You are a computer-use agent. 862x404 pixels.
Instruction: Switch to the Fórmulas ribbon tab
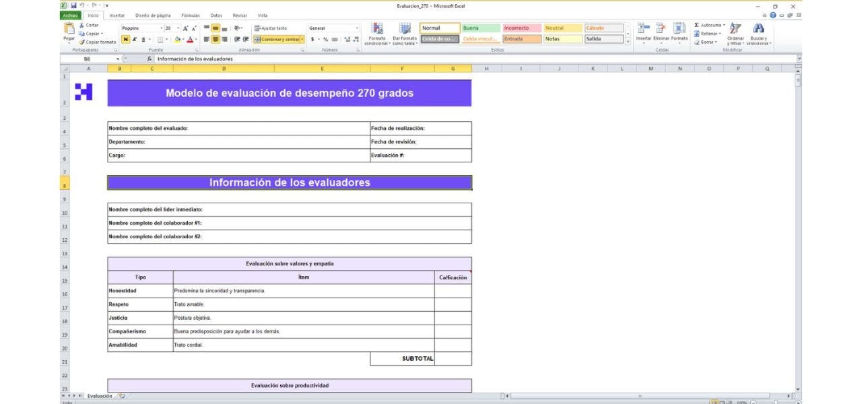click(x=191, y=15)
